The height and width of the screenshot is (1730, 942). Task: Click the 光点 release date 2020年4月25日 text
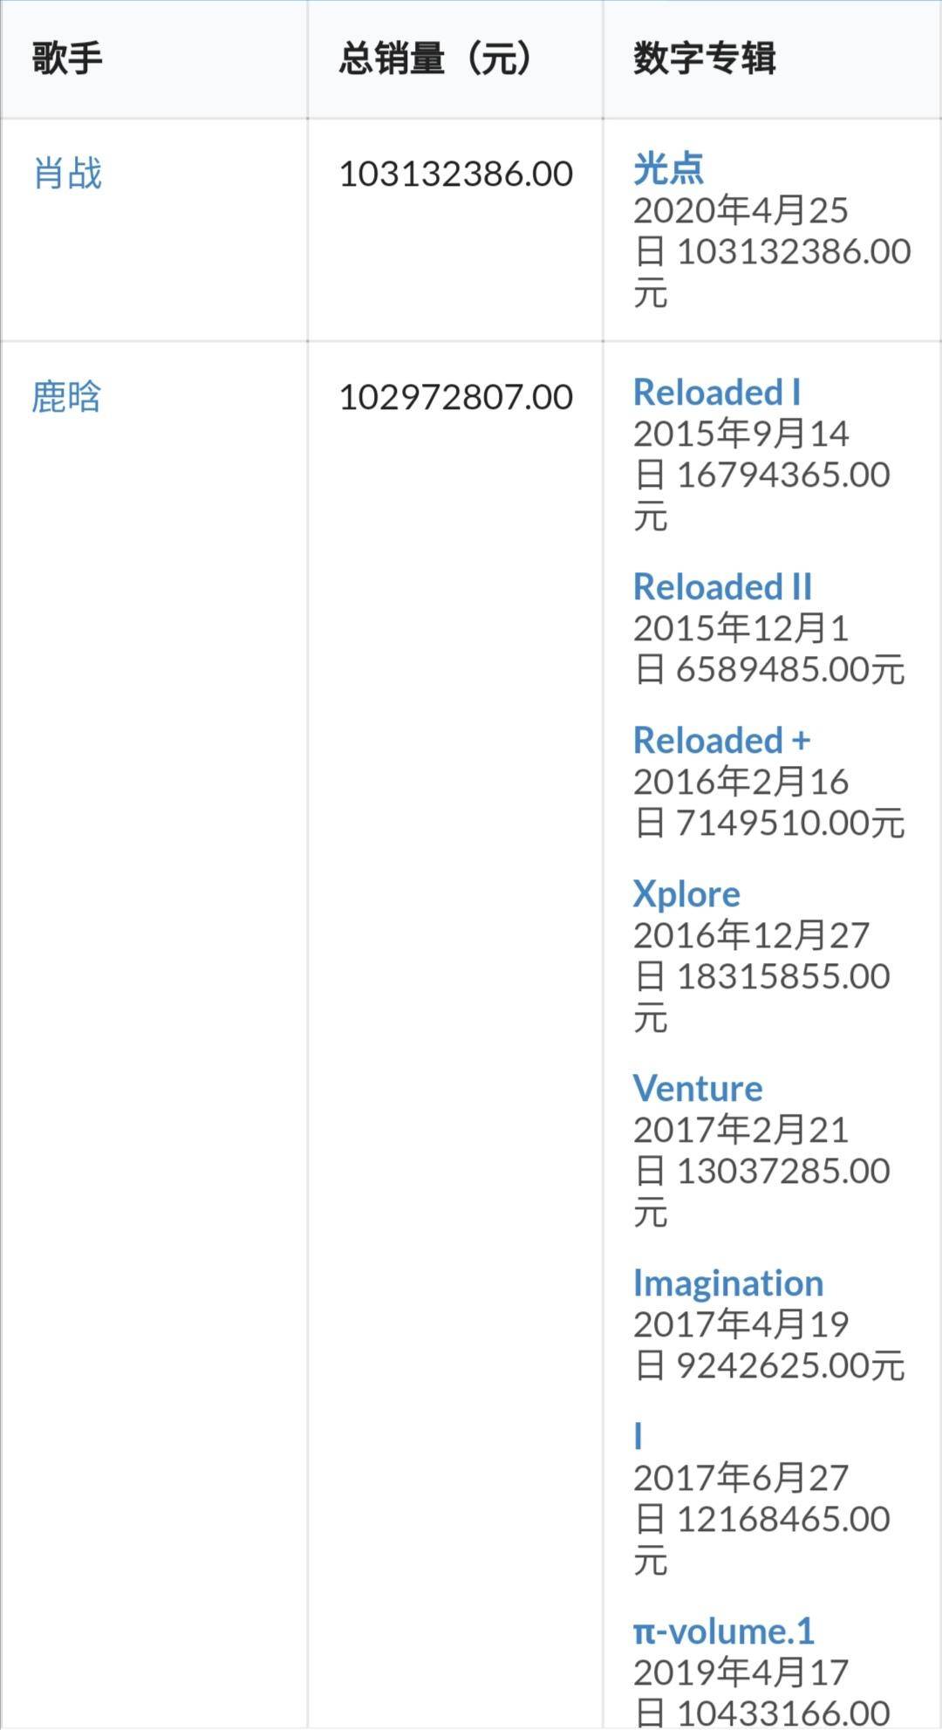(x=741, y=229)
